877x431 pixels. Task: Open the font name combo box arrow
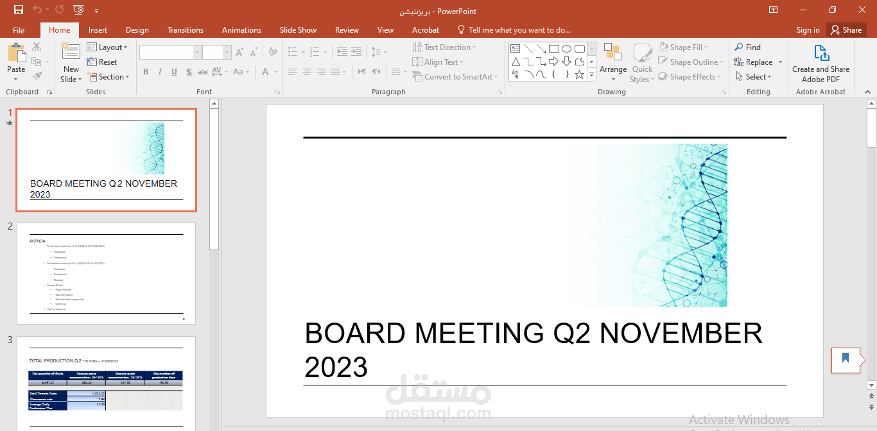(198, 53)
